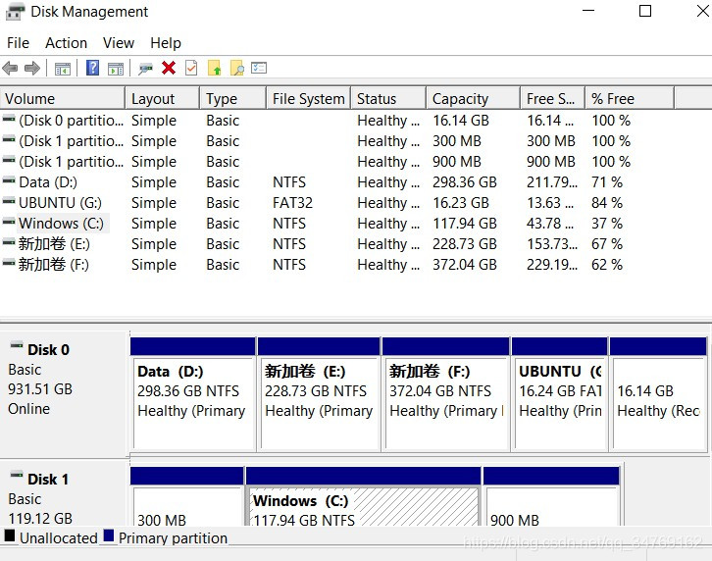Open the blue Help question mark icon
Image resolution: width=712 pixels, height=561 pixels.
pyautogui.click(x=92, y=68)
